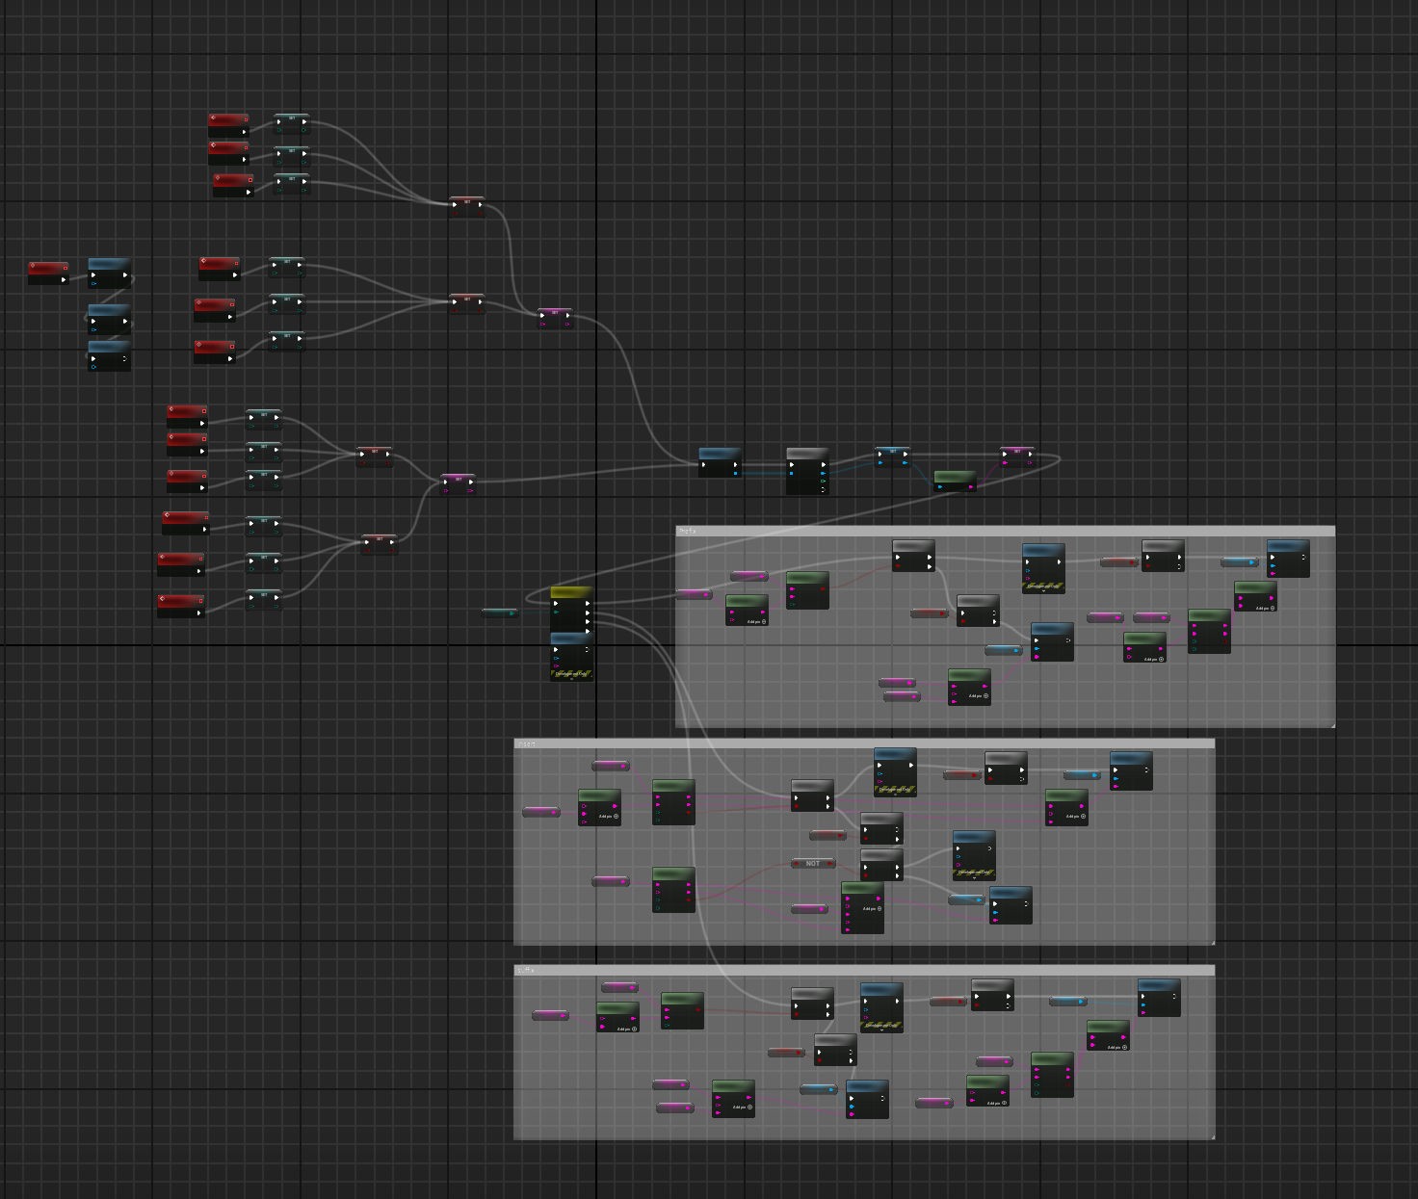Select the gray macro node next to the cyan SET
Viewport: 1418px width, 1199px height.
tap(807, 472)
